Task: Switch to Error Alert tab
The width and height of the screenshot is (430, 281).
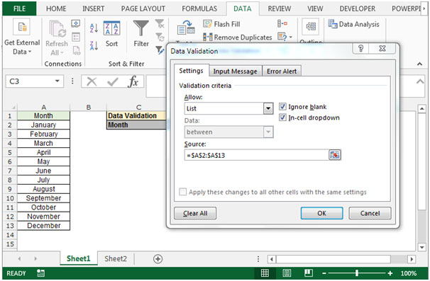Action: pos(282,71)
